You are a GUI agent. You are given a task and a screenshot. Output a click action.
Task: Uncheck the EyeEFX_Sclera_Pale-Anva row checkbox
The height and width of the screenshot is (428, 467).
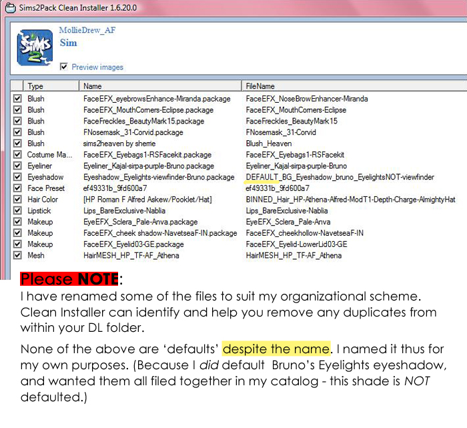(x=17, y=222)
